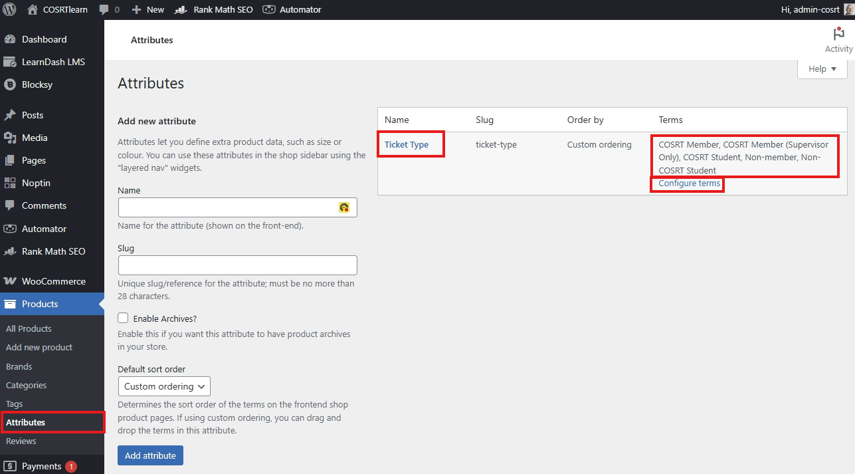Click the Slug column header

(485, 120)
